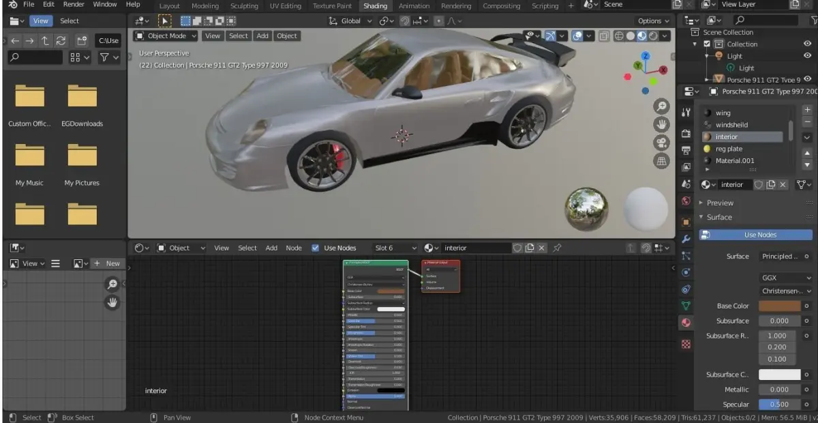Add a material slot with plus icon

coord(807,110)
